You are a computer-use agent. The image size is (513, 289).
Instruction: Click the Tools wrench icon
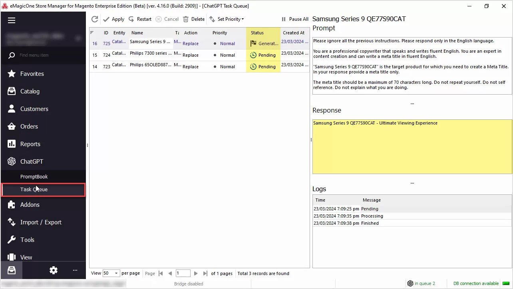12,240
